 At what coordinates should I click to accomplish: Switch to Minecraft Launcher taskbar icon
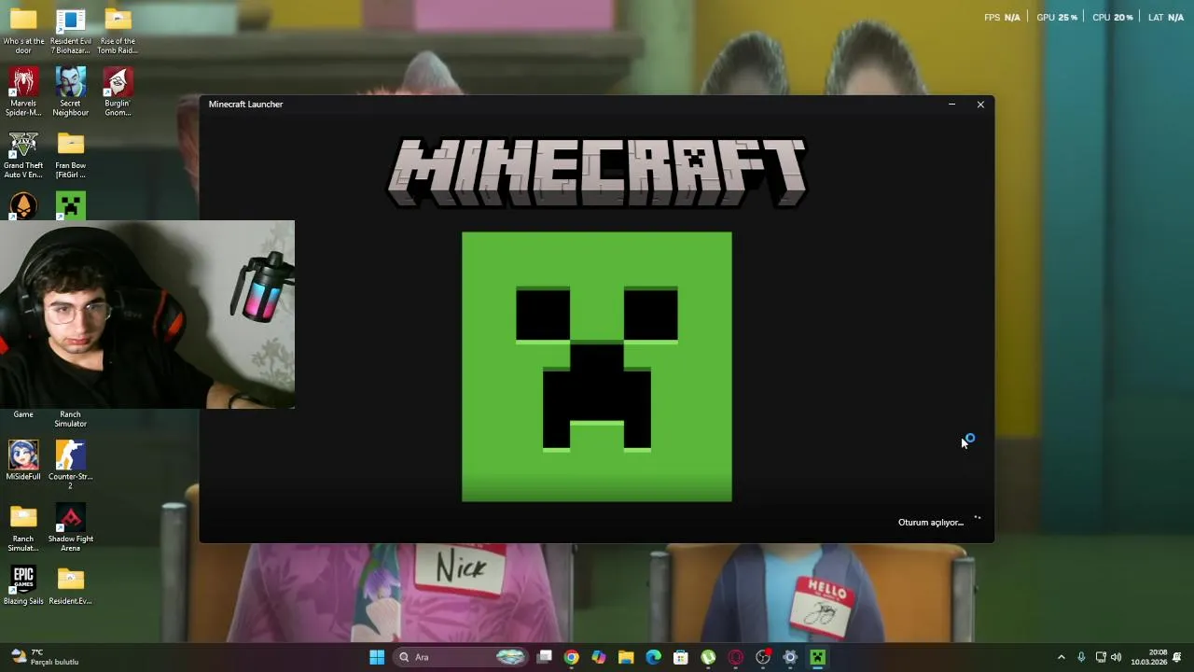(817, 657)
